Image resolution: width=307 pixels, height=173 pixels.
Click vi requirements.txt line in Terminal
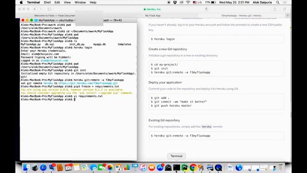coord(62,96)
